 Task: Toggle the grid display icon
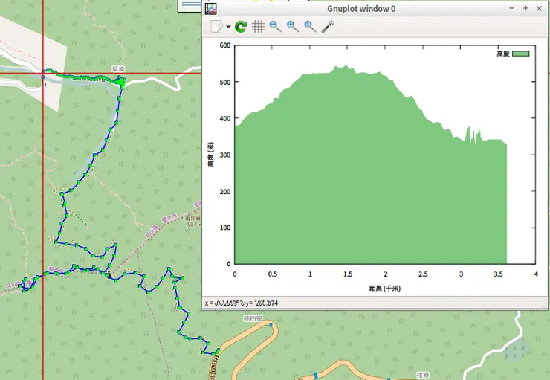[258, 27]
